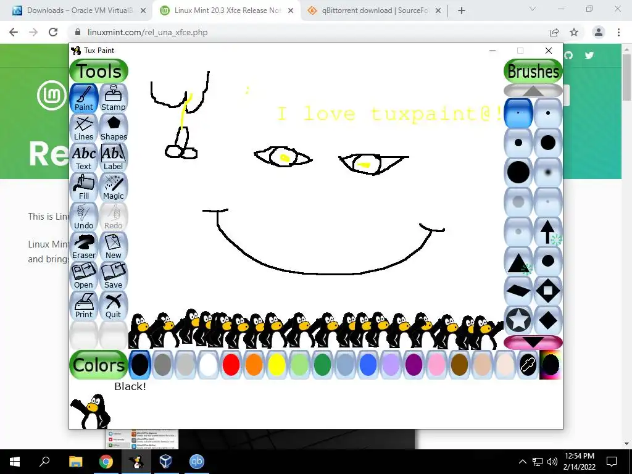Open Windows Start menu
The width and height of the screenshot is (632, 474).
pyautogui.click(x=15, y=462)
